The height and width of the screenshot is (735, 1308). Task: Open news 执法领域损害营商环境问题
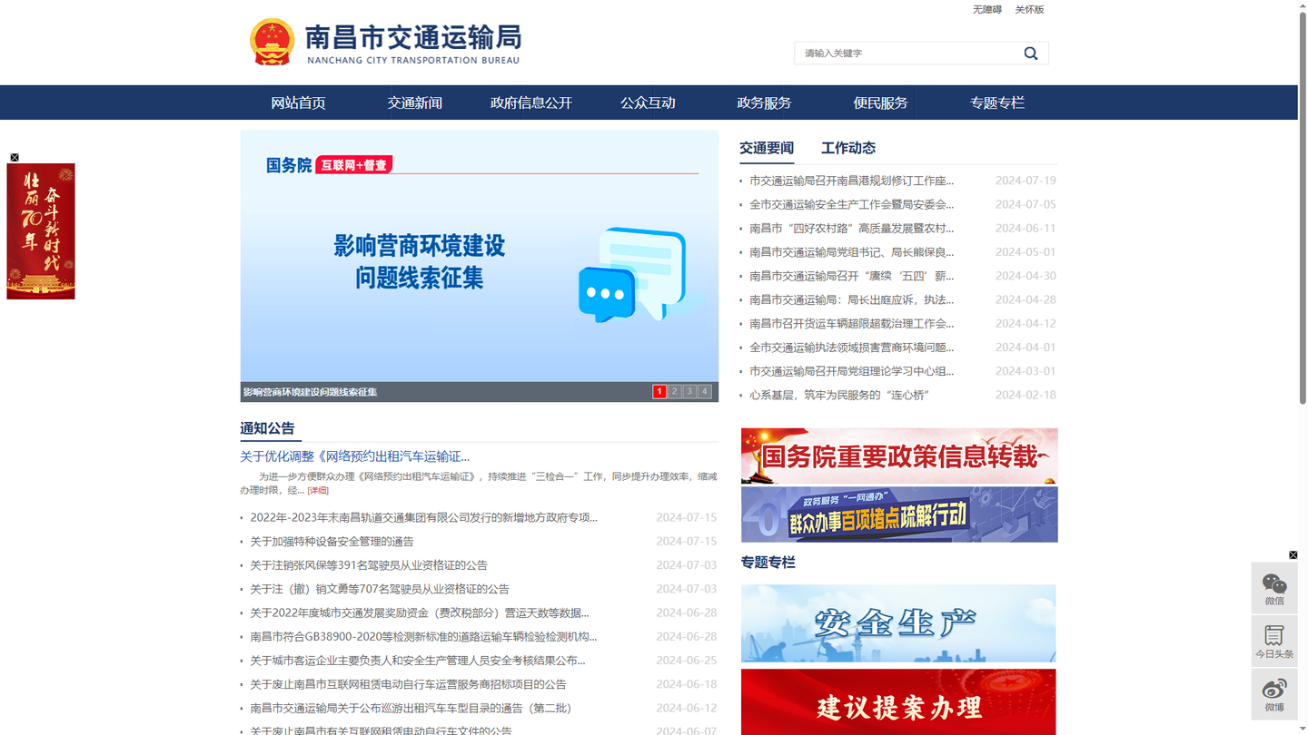[851, 348]
